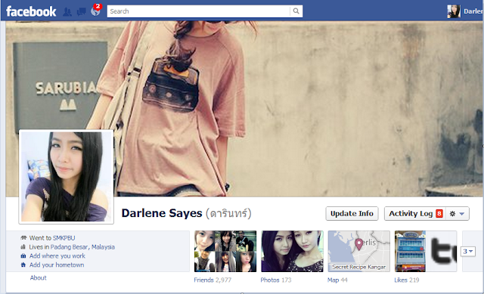484x294 pixels.
Task: Open the messages icon in top bar
Action: (81, 12)
